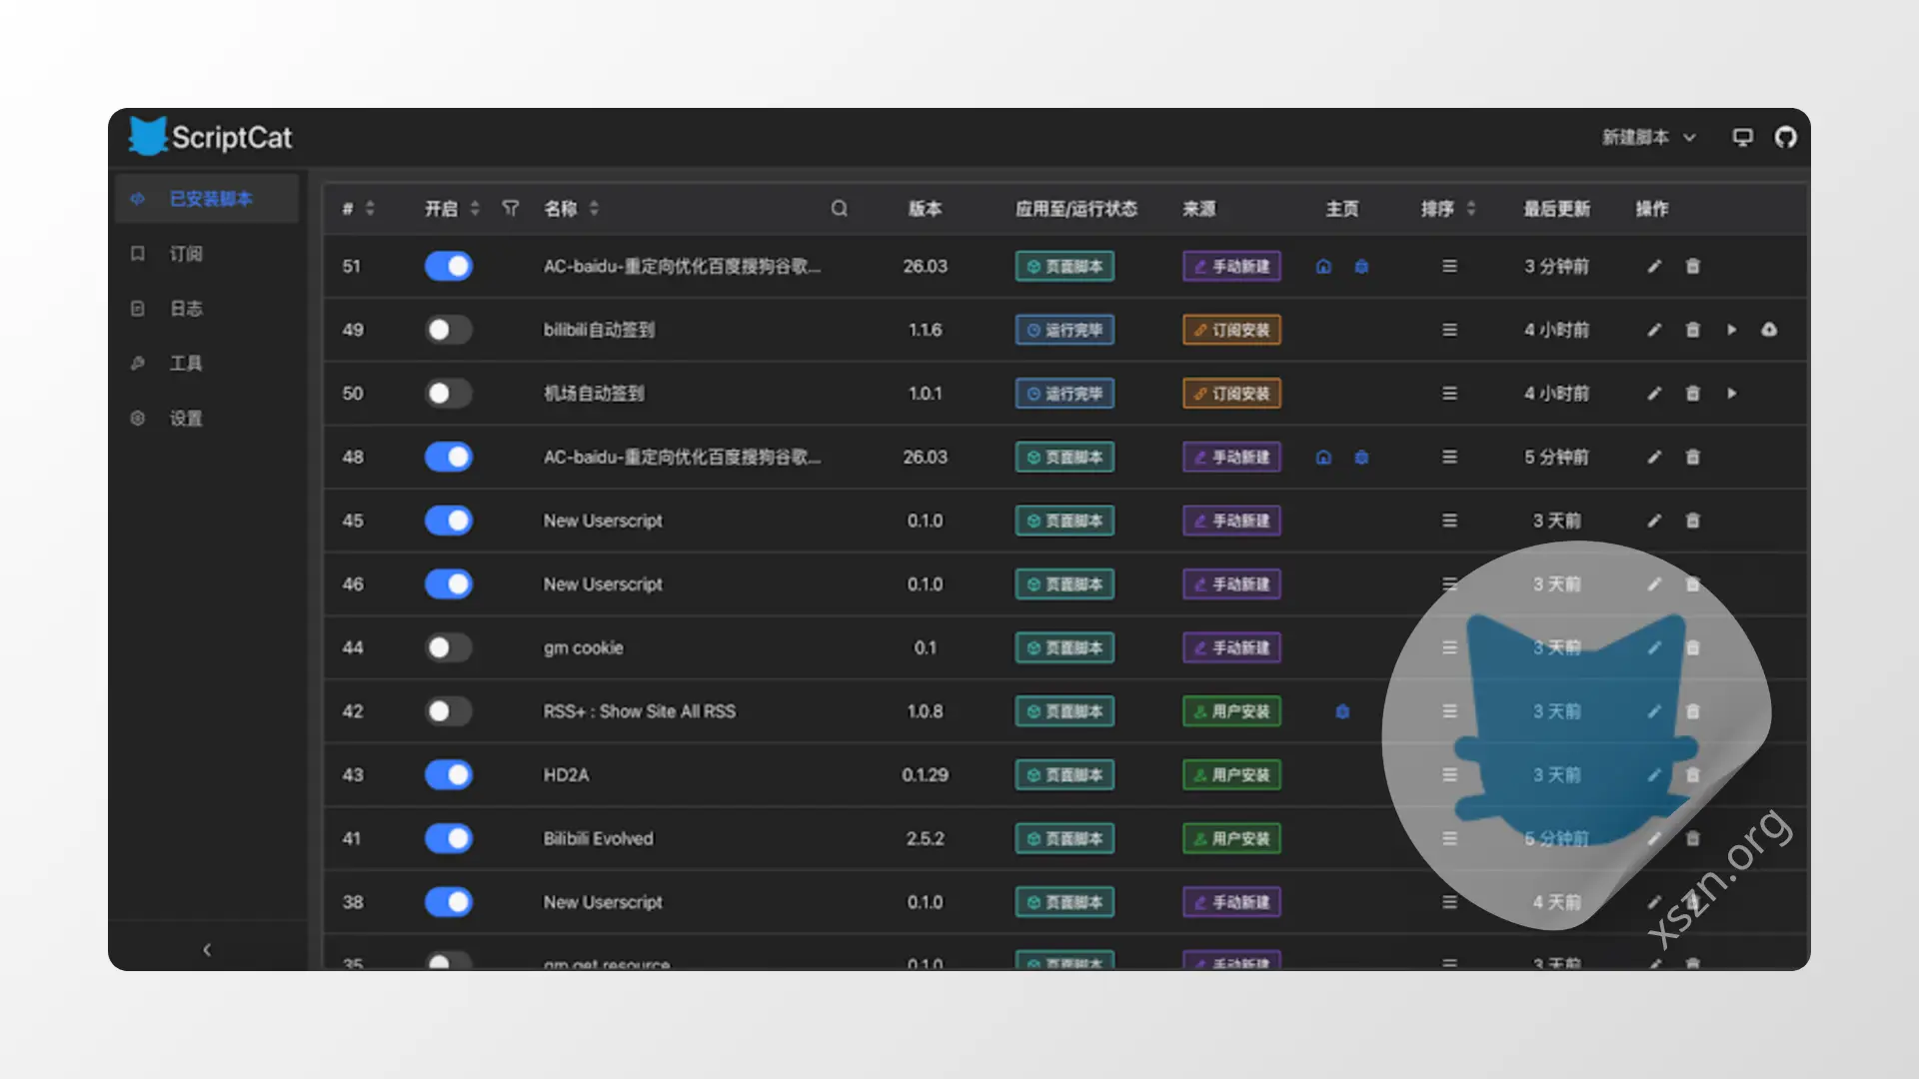Click 运行完毕 tag for bilibili自动签到
This screenshot has width=1919, height=1079.
click(1064, 330)
